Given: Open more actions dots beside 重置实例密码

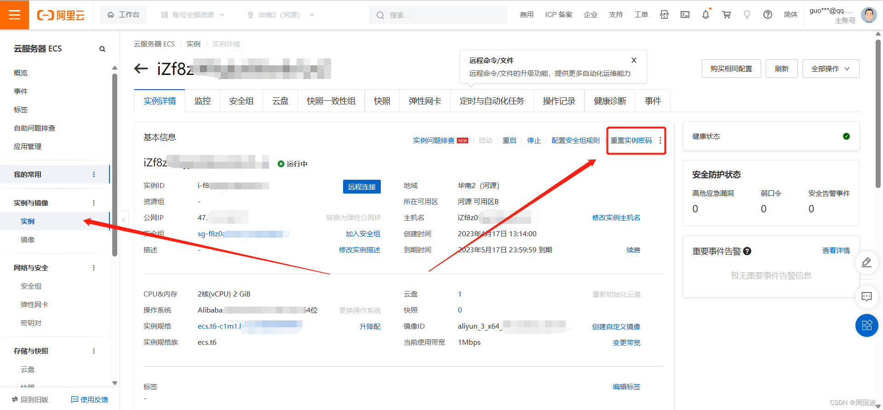Looking at the screenshot, I should (x=660, y=140).
